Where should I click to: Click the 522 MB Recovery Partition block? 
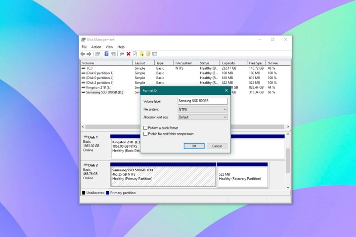pyautogui.click(x=242, y=177)
